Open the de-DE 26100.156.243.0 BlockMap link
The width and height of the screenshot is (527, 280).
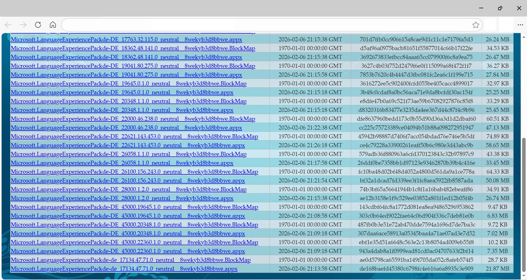134,172
